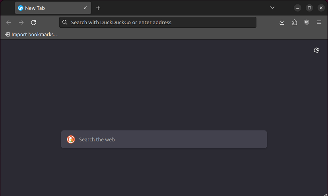Minimize the browser window
The image size is (328, 196).
pos(297,8)
